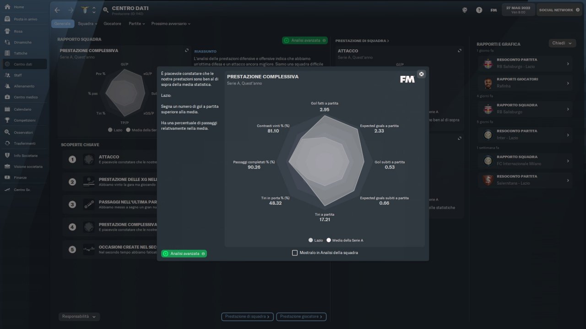Open Posta in arrivo inbox
The image size is (586, 329).
coord(24,19)
